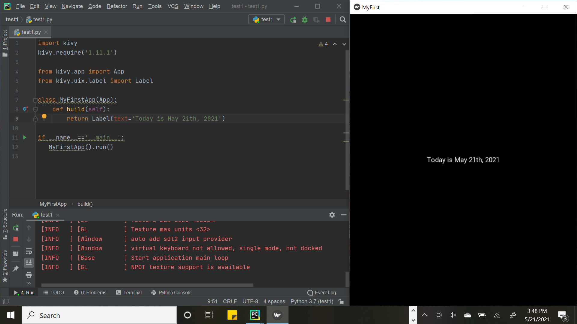Stop the running process with red square

pyautogui.click(x=328, y=20)
